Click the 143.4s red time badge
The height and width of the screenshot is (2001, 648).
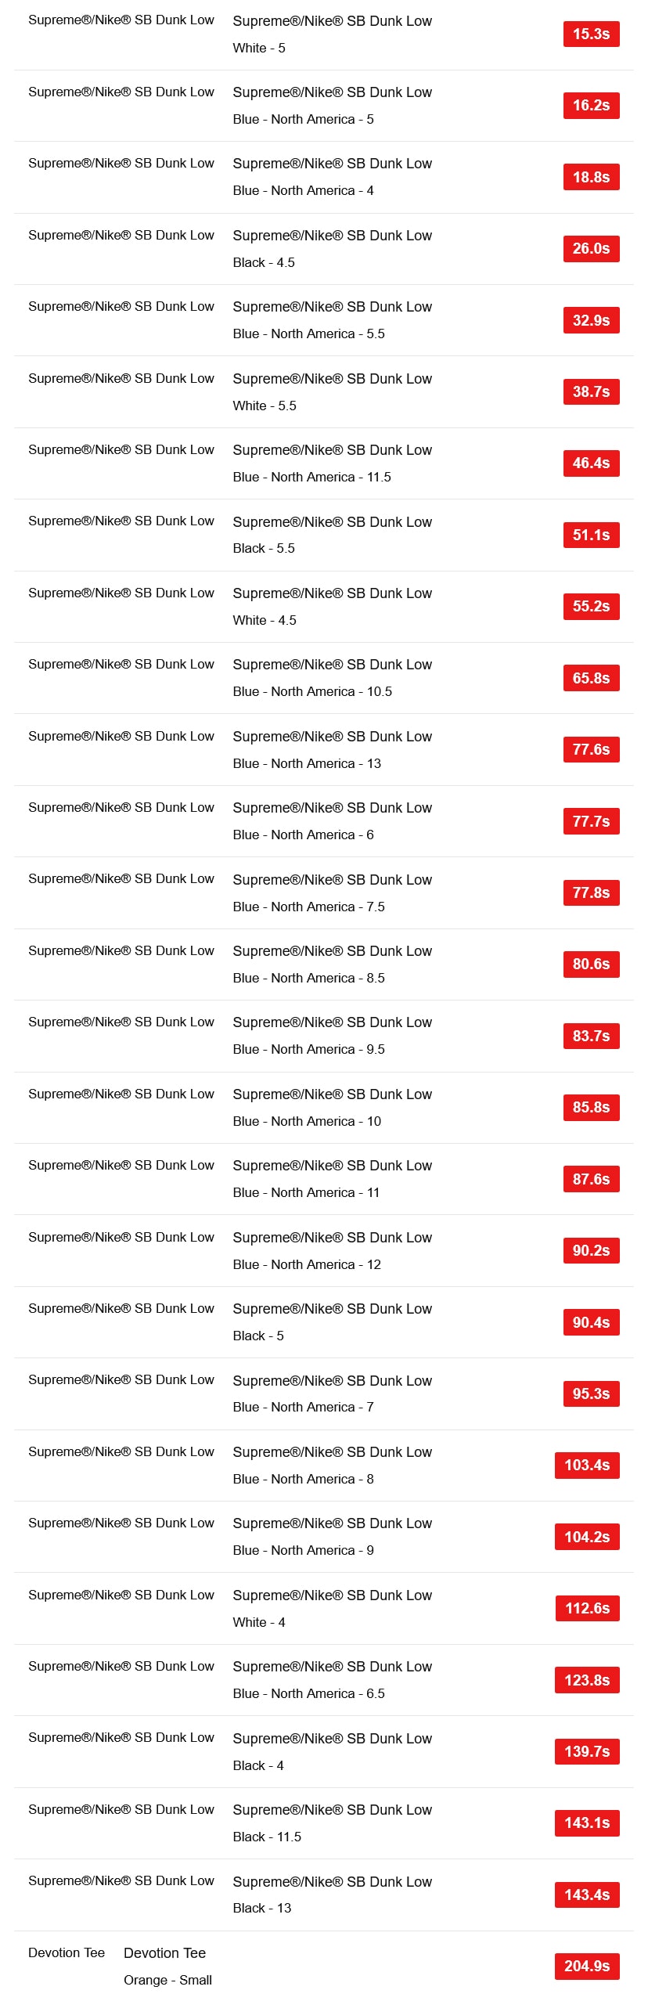coord(587,1895)
